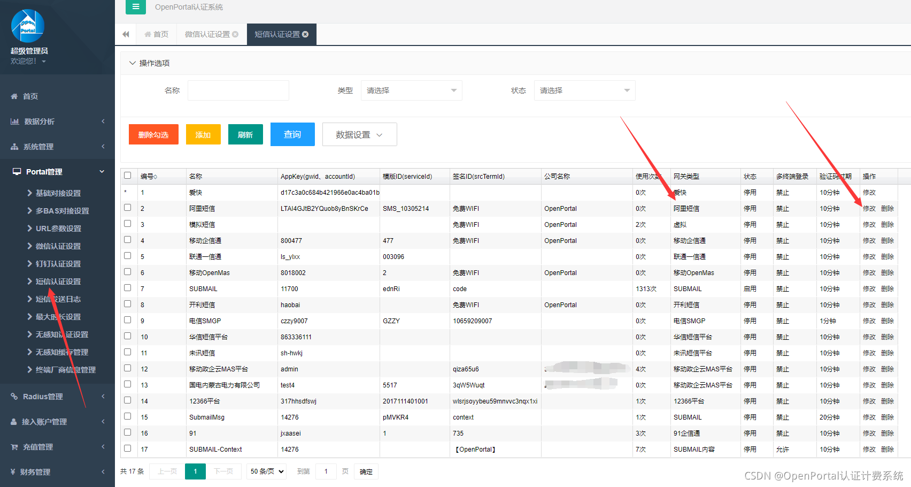Image resolution: width=911 pixels, height=487 pixels.
Task: Open 基础对接设置 in the sidebar
Action: pos(58,193)
